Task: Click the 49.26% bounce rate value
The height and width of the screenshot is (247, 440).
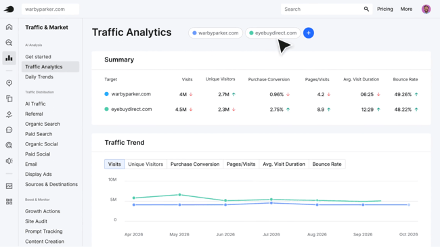Action: [x=403, y=94]
